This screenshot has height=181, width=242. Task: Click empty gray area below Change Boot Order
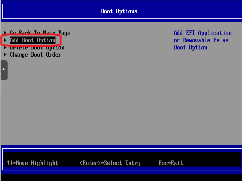point(76,99)
